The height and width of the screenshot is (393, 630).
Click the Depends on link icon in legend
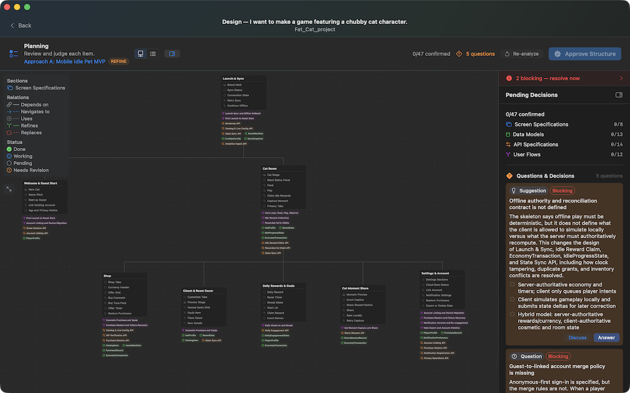(x=9, y=104)
